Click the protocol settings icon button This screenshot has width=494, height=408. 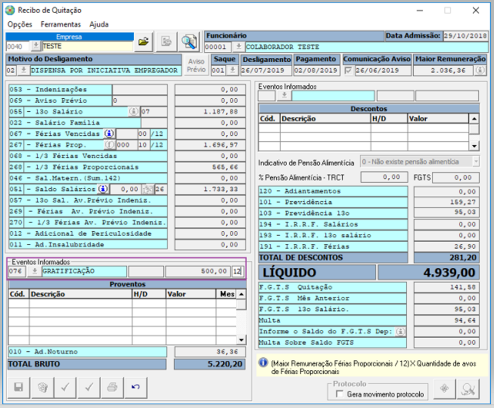(x=444, y=389)
